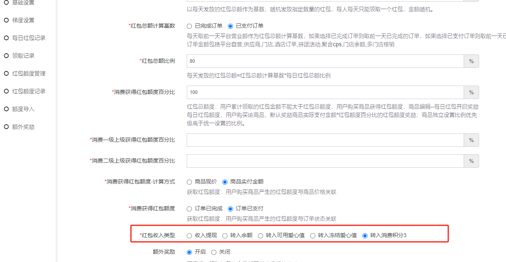Open 梯度设置 in the sidebar
Screen dimensions: 506x262
point(23,20)
